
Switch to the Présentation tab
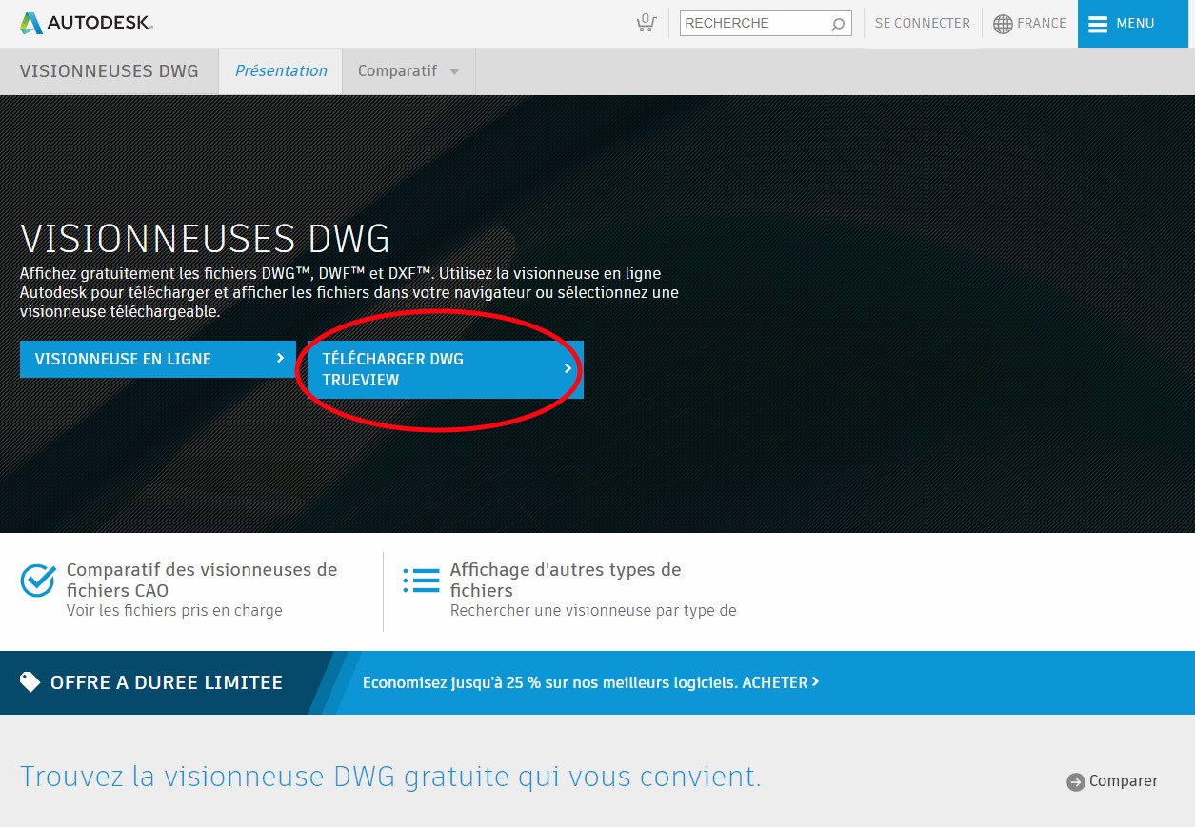[x=281, y=71]
